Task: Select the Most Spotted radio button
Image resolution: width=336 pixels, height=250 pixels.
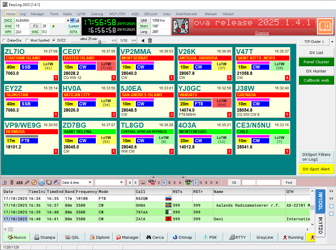Action: coord(27,40)
